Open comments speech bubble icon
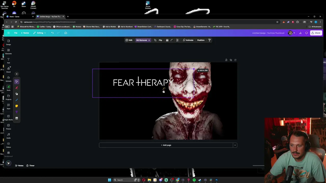The image size is (326, 183). pyautogui.click(x=306, y=33)
